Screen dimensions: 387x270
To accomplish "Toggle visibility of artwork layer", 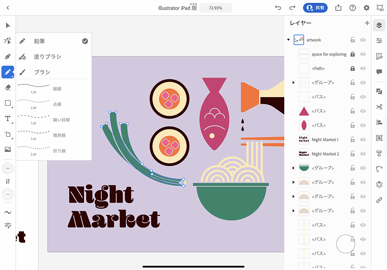I will [x=363, y=40].
